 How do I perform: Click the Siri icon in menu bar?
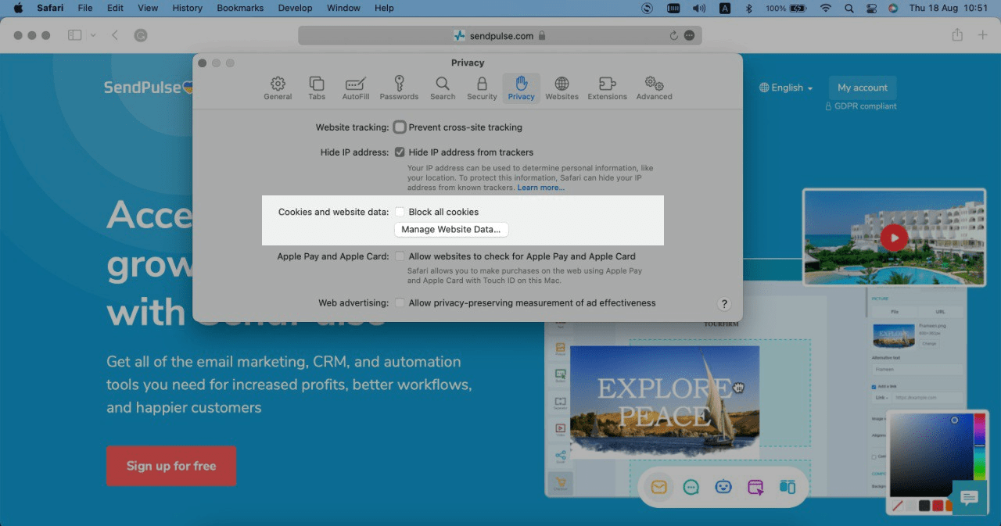tap(893, 8)
